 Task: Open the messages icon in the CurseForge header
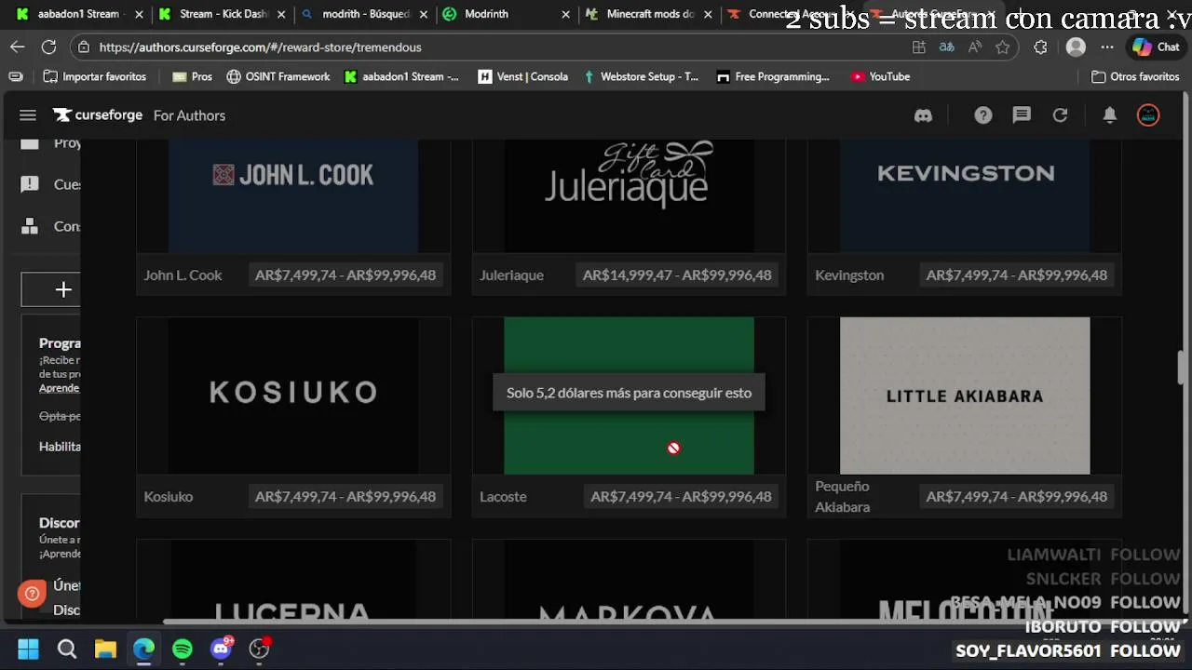(x=1022, y=115)
